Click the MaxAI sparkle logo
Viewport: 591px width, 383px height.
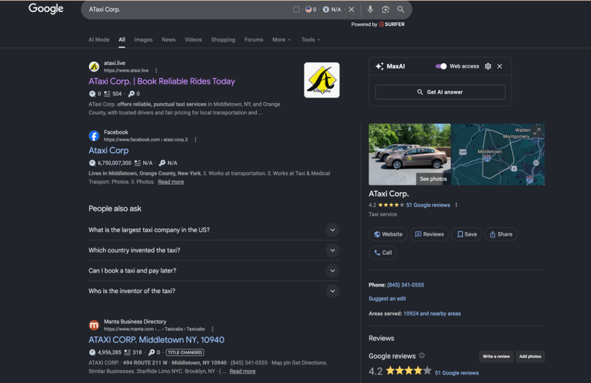380,66
